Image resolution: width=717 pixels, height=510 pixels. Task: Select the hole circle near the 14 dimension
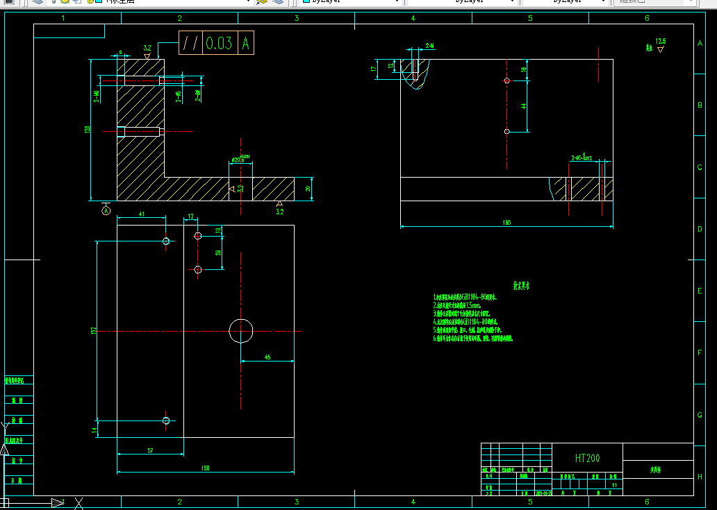[166, 420]
